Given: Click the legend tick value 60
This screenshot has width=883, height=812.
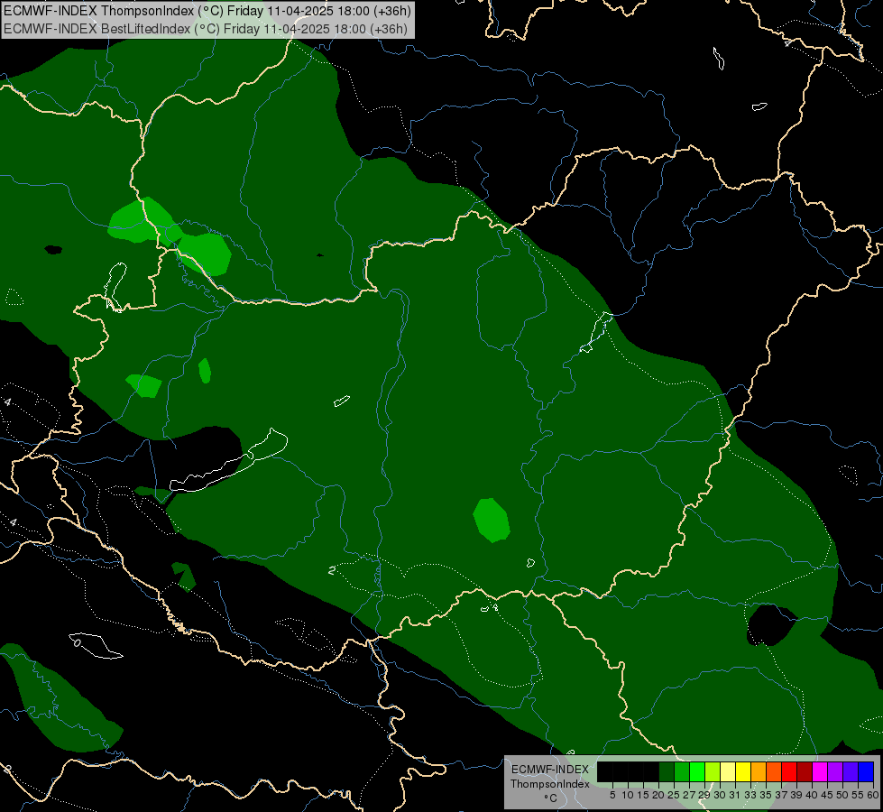Looking at the screenshot, I should point(872,795).
